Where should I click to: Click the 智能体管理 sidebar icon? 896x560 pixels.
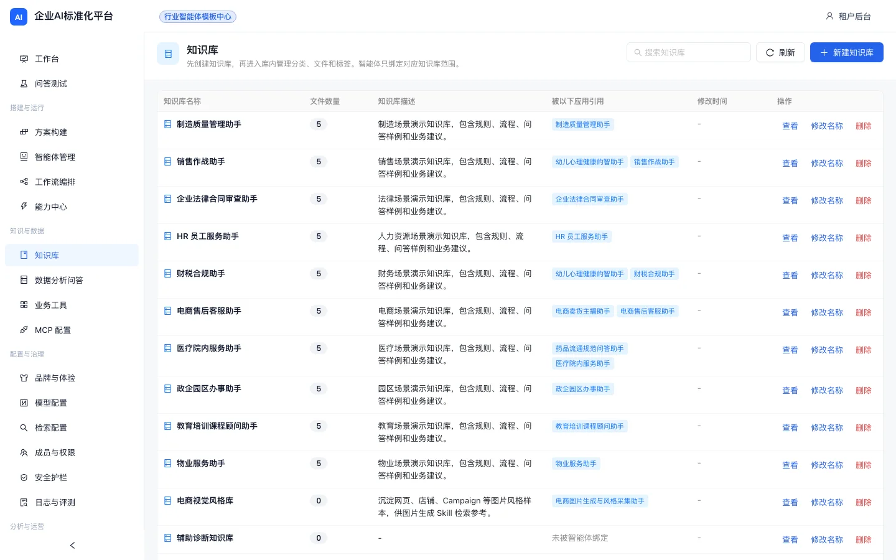point(24,157)
